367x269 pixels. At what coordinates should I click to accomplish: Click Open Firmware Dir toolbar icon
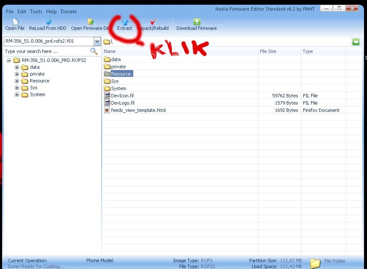click(91, 22)
